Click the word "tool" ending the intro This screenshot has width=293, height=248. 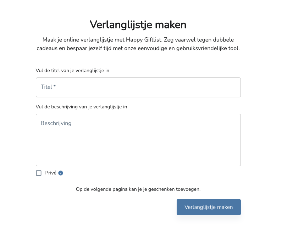(234, 48)
